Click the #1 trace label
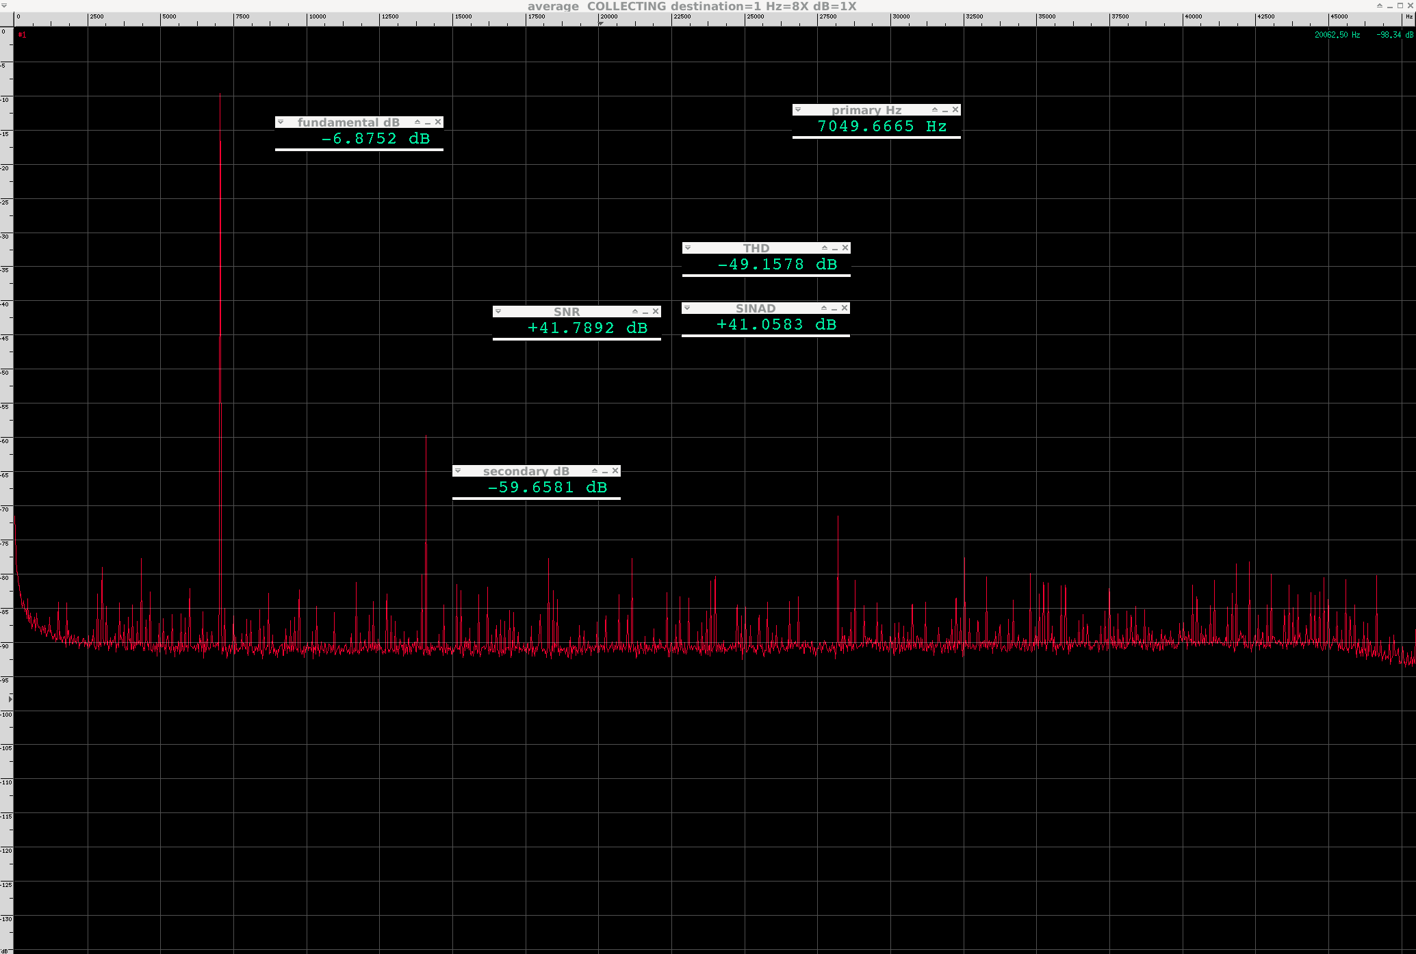Image resolution: width=1416 pixels, height=954 pixels. 22,35
